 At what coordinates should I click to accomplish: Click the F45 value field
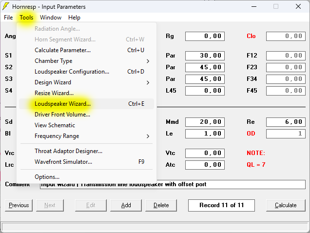click(x=286, y=91)
